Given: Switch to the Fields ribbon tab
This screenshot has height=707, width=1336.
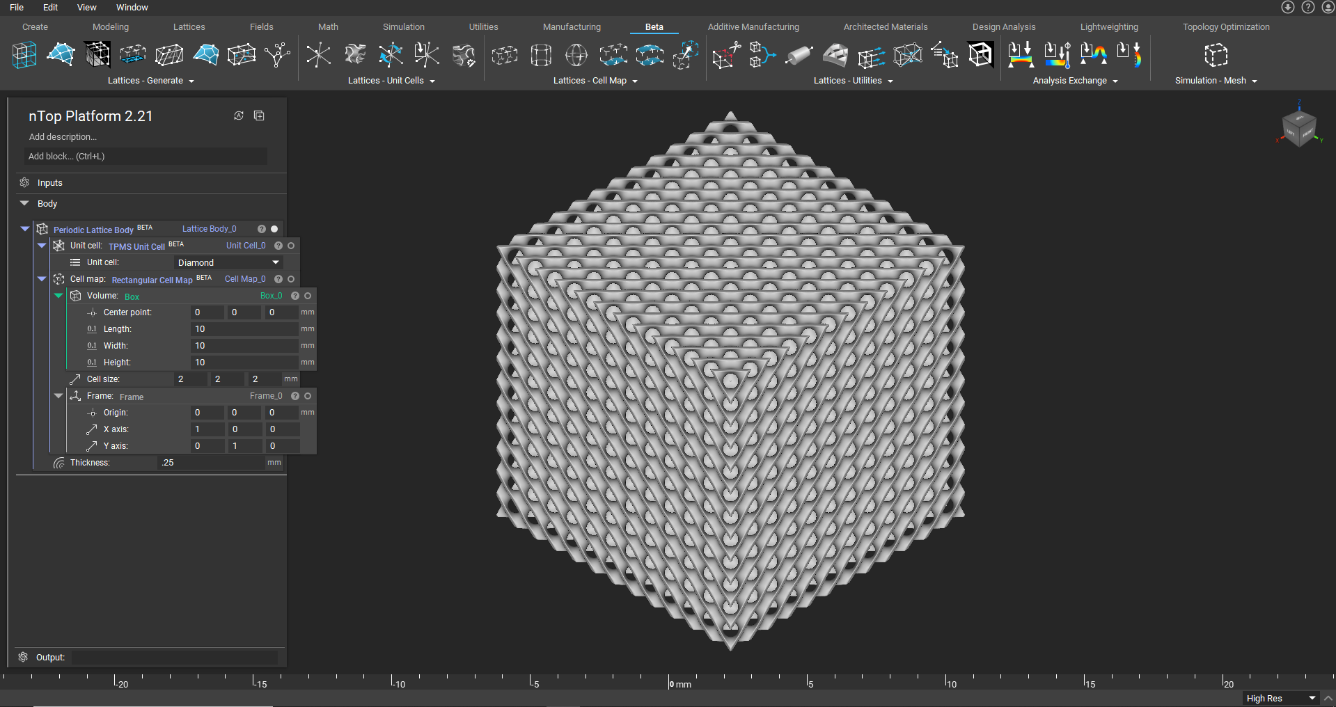Looking at the screenshot, I should click(262, 26).
